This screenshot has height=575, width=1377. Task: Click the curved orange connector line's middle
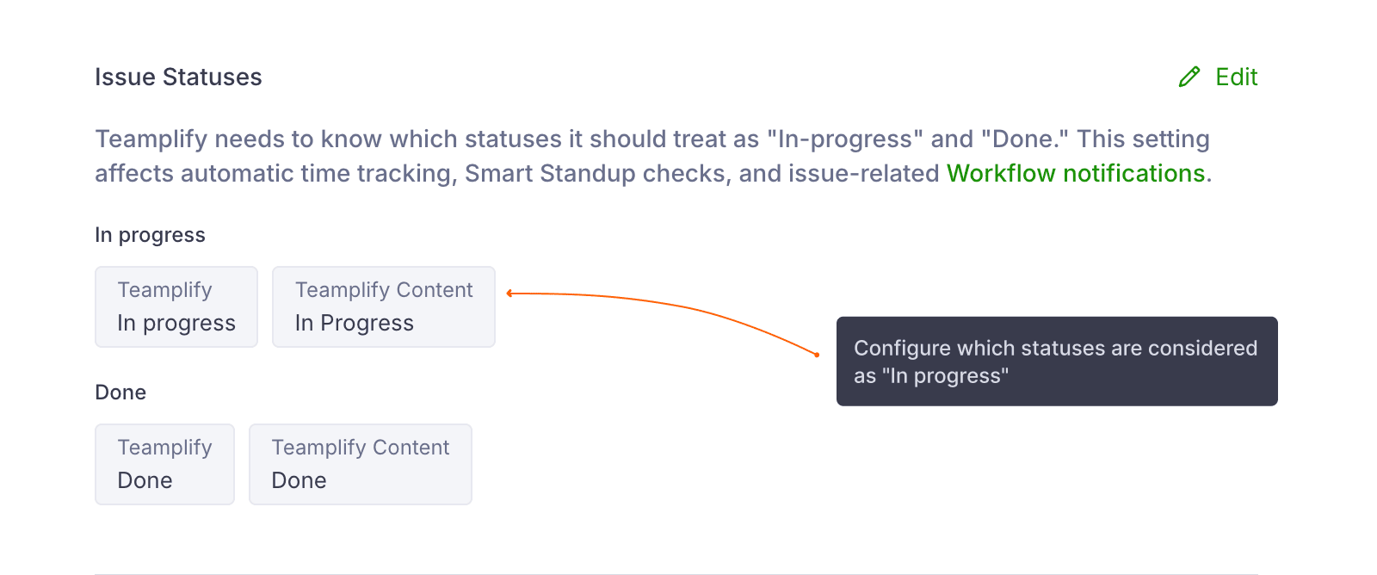(680, 306)
